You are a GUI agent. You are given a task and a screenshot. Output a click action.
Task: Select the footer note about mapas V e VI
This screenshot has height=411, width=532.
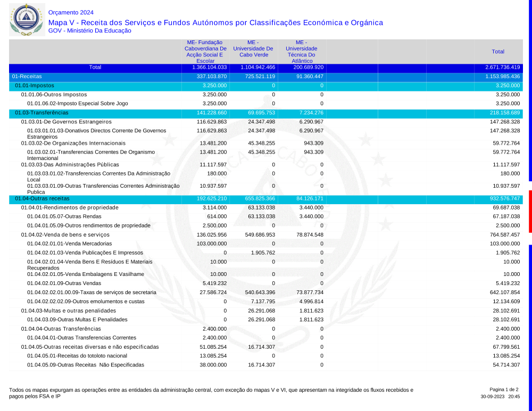click(211, 393)
